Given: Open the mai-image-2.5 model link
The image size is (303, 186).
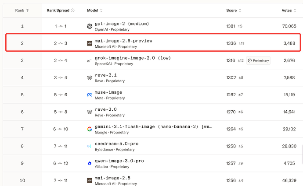Looking at the screenshot, I should [112, 178].
